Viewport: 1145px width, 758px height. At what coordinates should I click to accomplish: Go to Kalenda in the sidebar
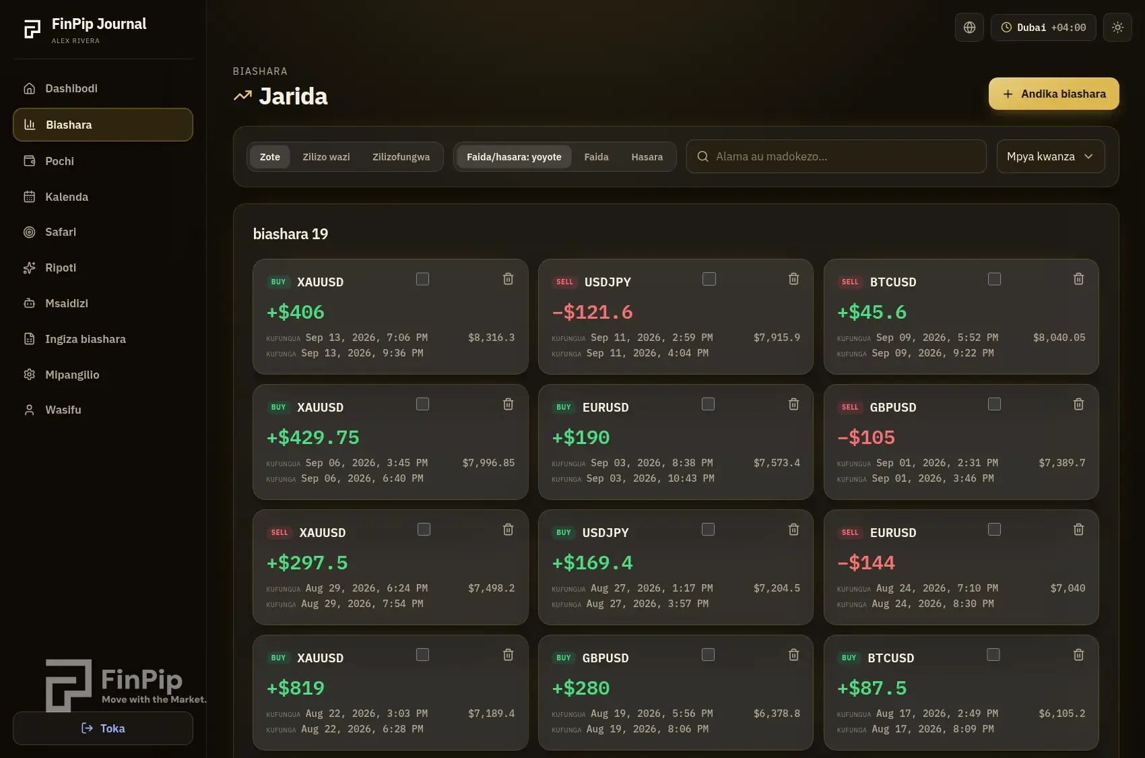point(103,197)
